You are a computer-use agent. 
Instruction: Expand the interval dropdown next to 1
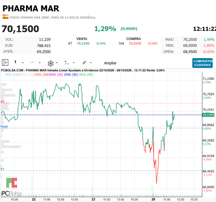click(23, 63)
